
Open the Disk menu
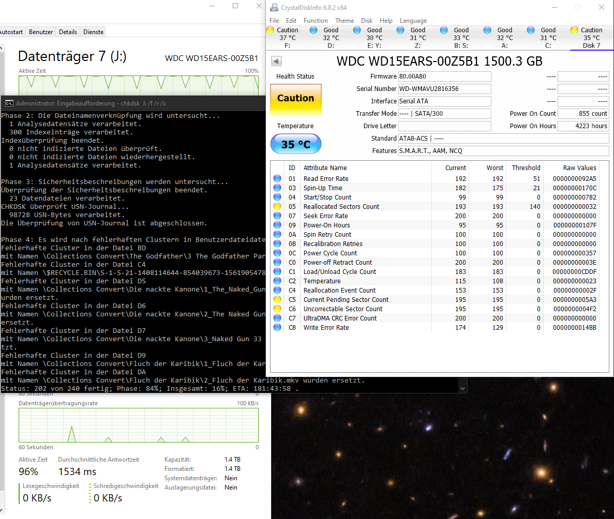click(x=367, y=20)
